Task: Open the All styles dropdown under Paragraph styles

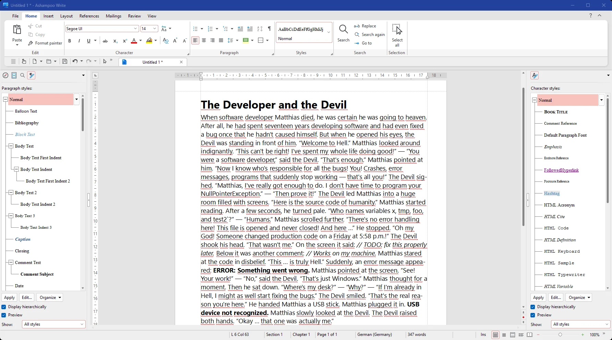Action: (x=54, y=324)
